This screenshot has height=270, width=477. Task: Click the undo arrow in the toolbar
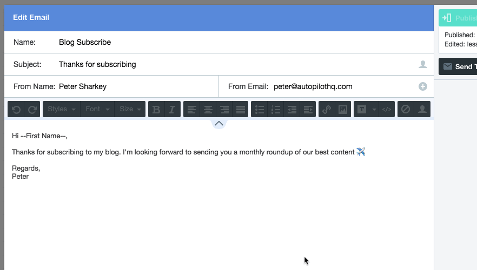(16, 110)
